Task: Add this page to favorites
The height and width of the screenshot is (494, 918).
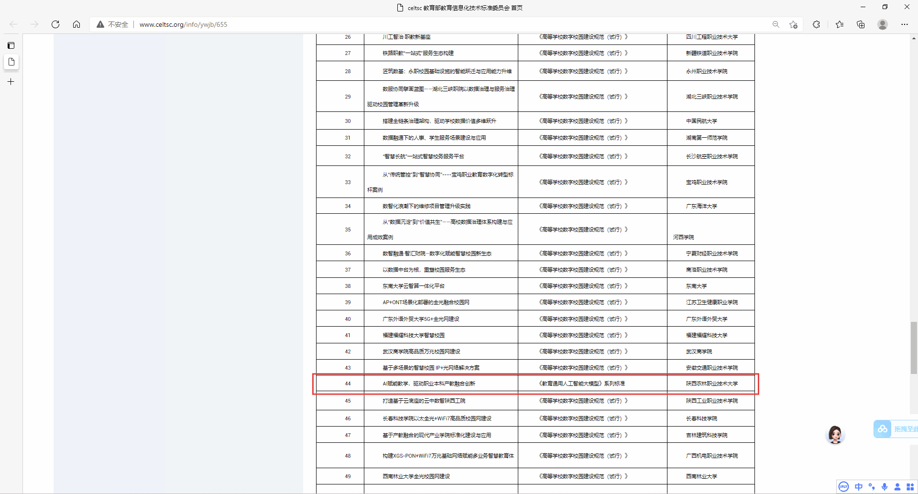Action: click(794, 24)
